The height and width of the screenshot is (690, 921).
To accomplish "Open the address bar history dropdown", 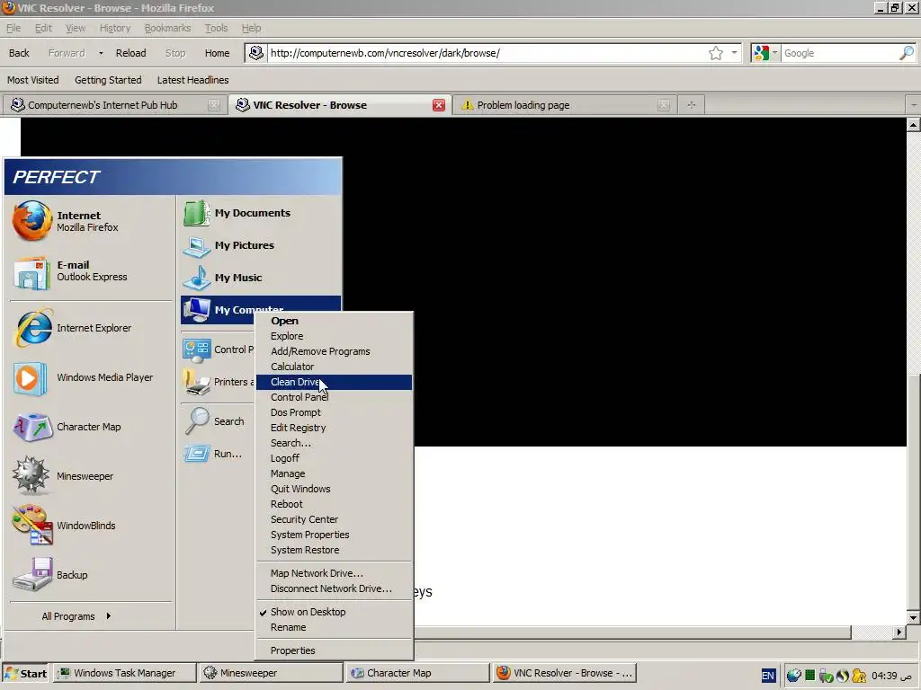I will coord(734,53).
